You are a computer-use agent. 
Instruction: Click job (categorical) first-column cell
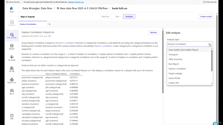29,91
